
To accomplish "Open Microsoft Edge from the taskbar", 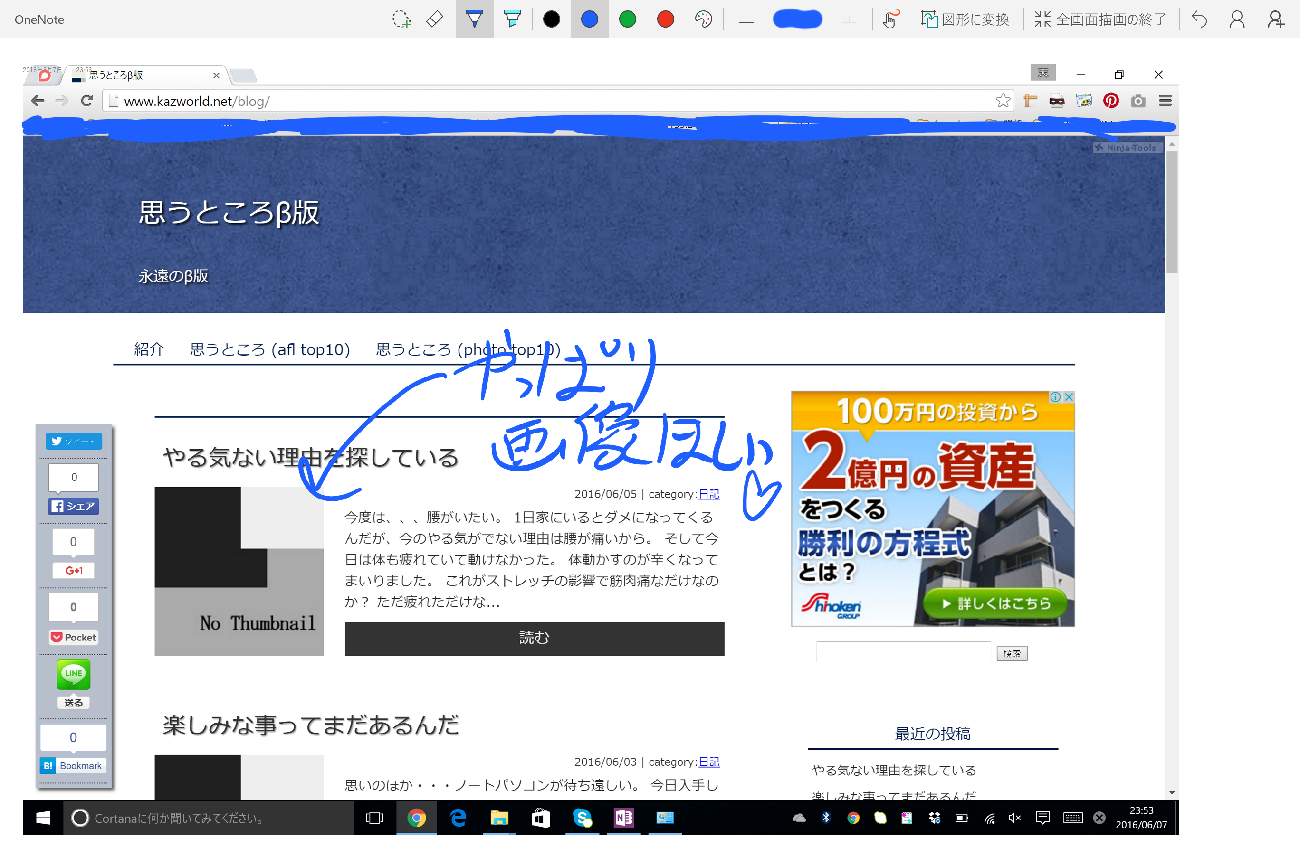I will (x=458, y=818).
